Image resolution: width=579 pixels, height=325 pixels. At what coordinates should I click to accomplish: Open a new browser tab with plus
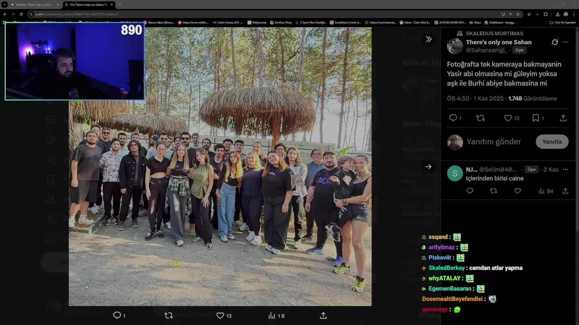pyautogui.click(x=120, y=5)
